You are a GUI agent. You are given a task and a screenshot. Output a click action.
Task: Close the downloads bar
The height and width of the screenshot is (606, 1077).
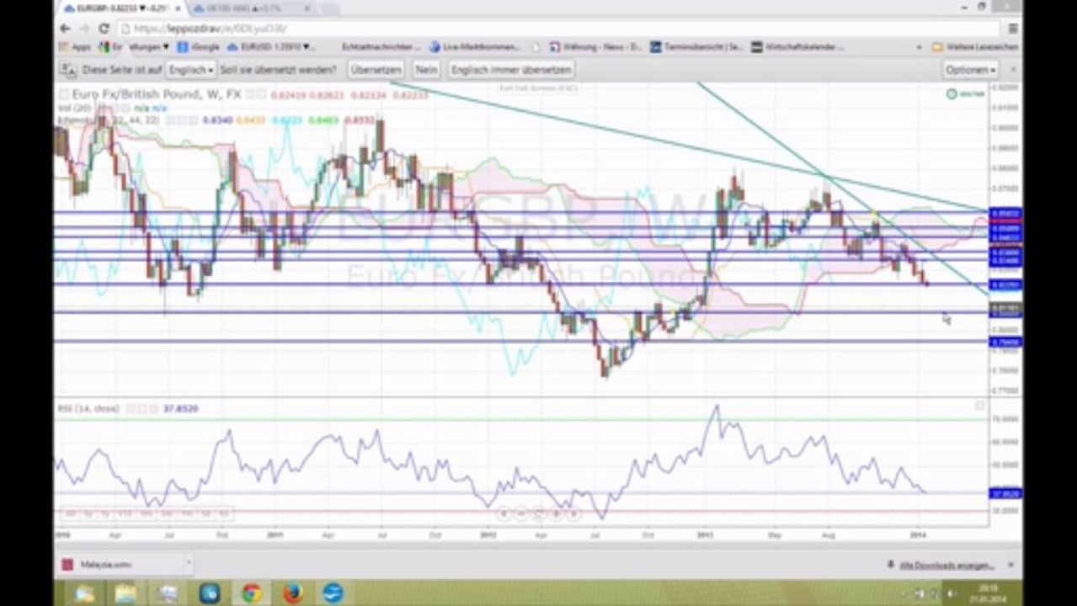click(1011, 565)
